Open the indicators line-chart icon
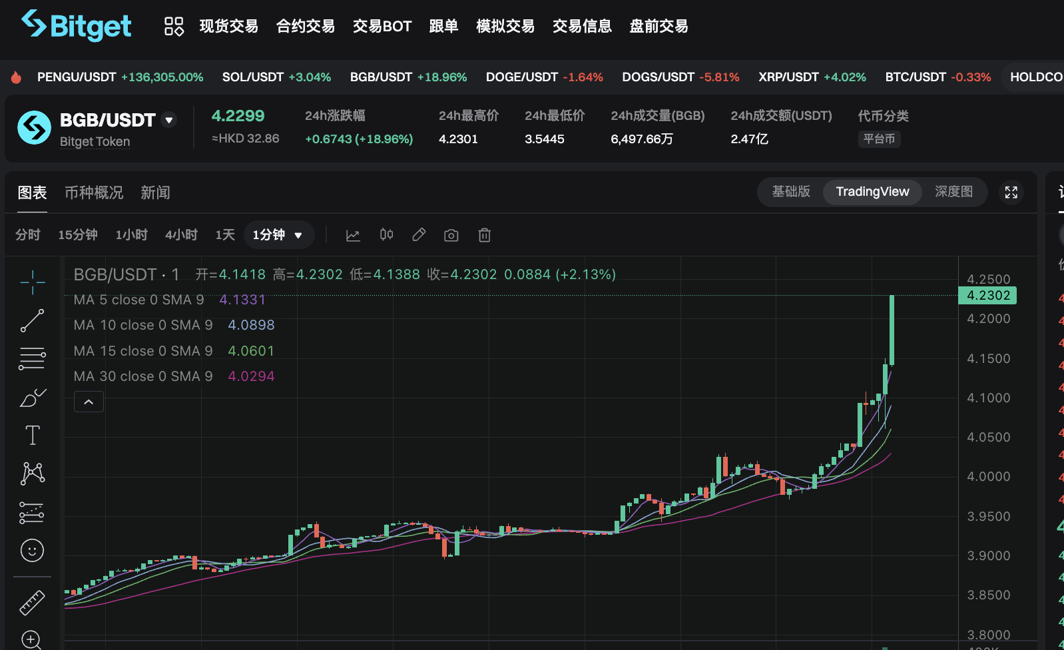The width and height of the screenshot is (1064, 650). click(353, 235)
